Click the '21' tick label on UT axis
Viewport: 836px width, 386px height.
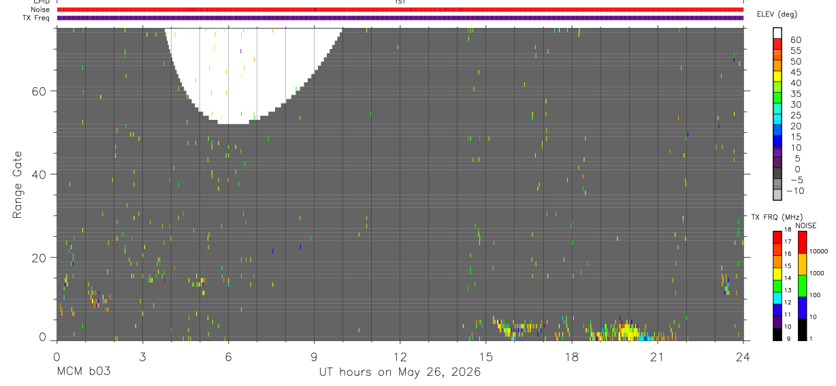pyautogui.click(x=658, y=357)
